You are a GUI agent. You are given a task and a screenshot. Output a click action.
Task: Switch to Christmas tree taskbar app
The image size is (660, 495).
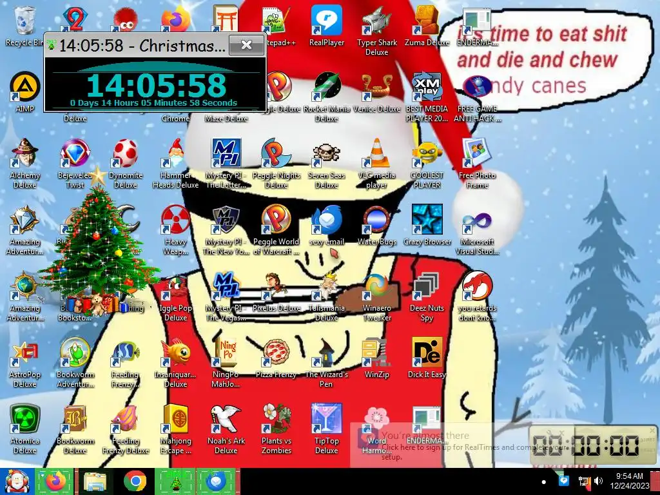pos(175,481)
